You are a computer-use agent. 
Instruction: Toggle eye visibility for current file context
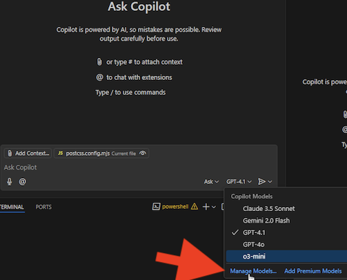143,153
